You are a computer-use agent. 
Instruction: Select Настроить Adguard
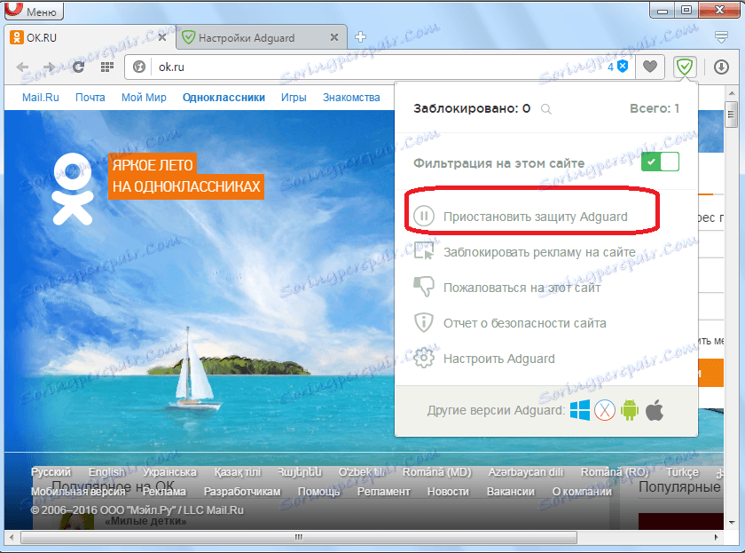tap(484, 359)
